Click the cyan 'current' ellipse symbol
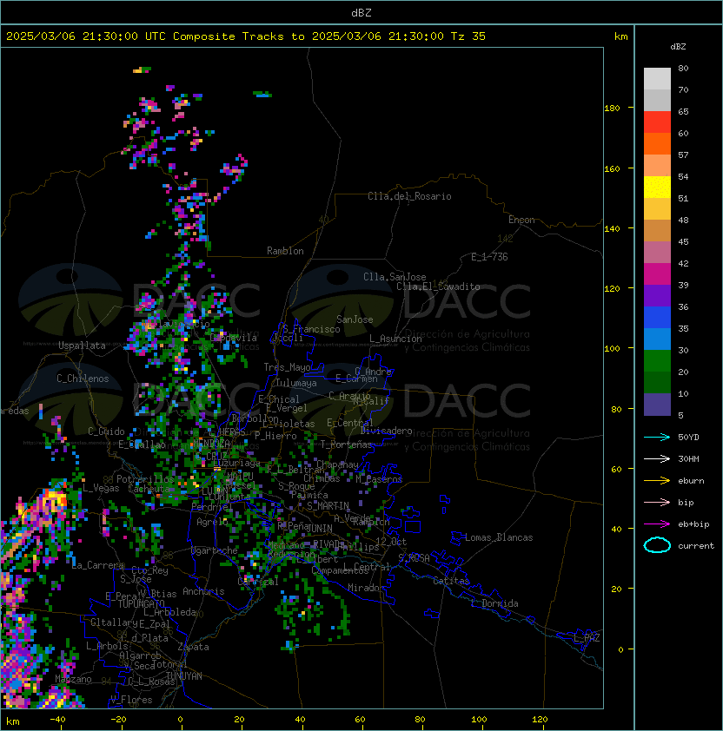Viewport: 723px width, 731px height. [657, 545]
